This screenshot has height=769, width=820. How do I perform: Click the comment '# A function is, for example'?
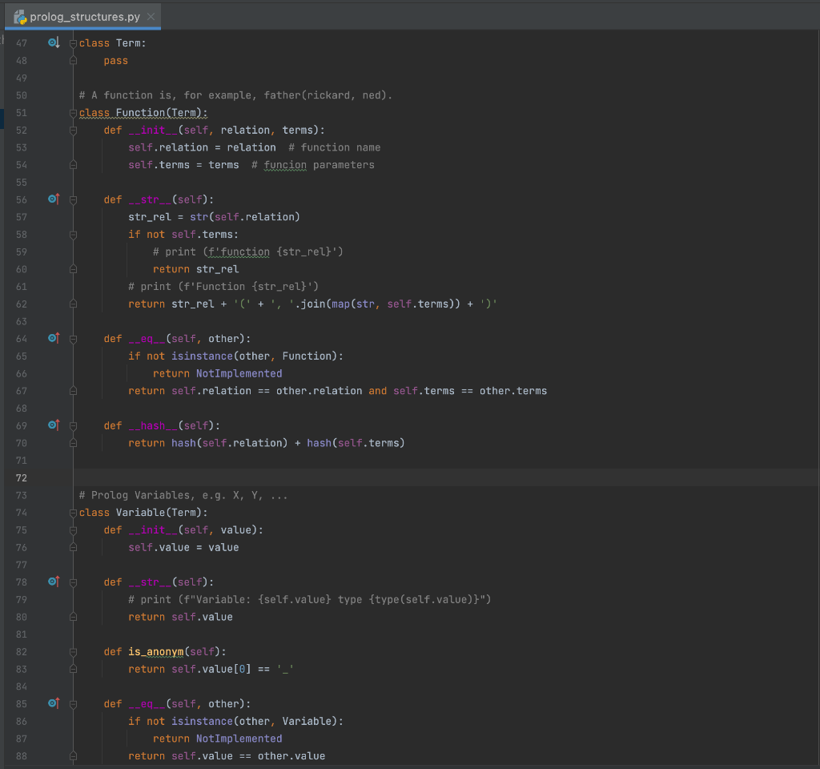pyautogui.click(x=235, y=95)
